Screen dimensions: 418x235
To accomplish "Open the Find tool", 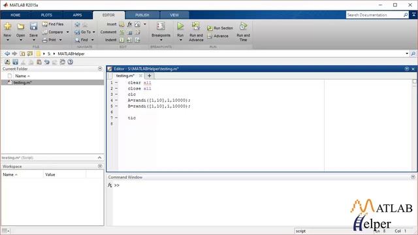I will coord(82,40).
